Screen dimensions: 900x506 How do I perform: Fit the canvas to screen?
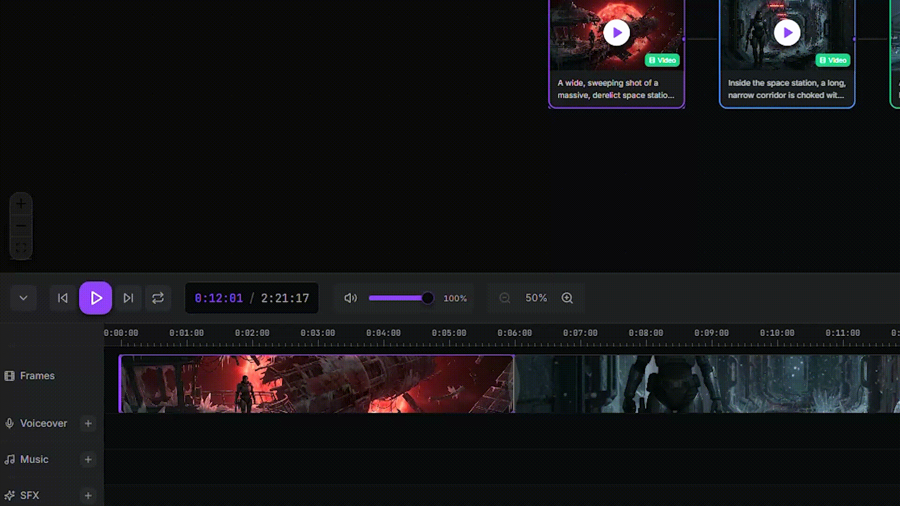(x=21, y=247)
